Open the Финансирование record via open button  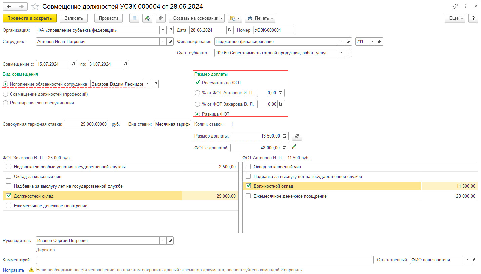[x=348, y=41]
